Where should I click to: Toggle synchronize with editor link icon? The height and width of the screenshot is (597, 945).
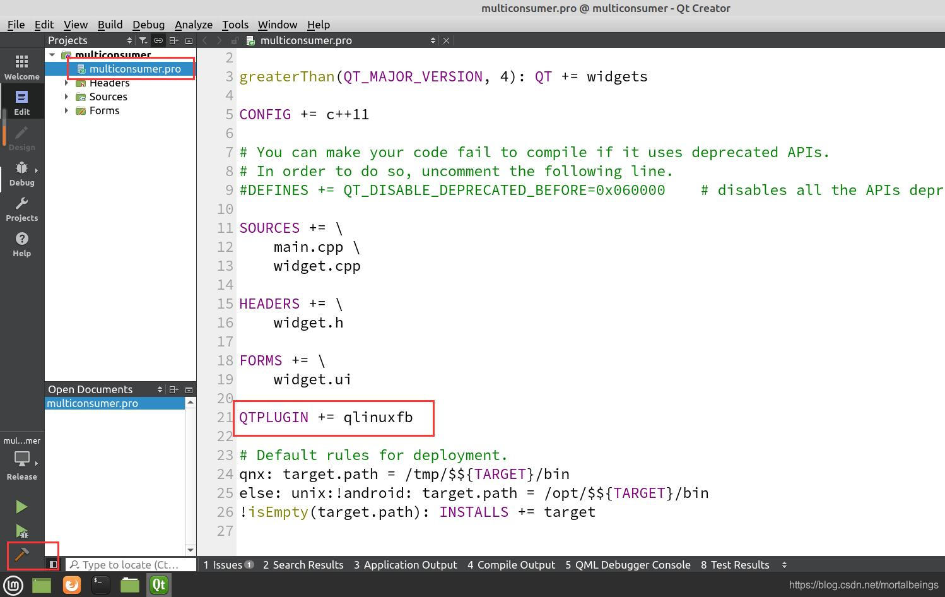pyautogui.click(x=158, y=40)
